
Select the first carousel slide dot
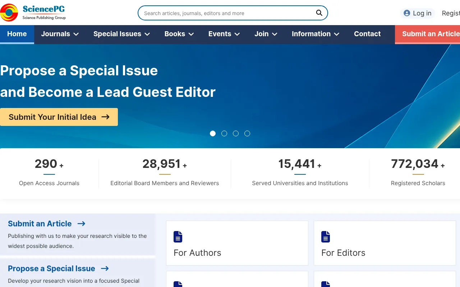point(213,133)
